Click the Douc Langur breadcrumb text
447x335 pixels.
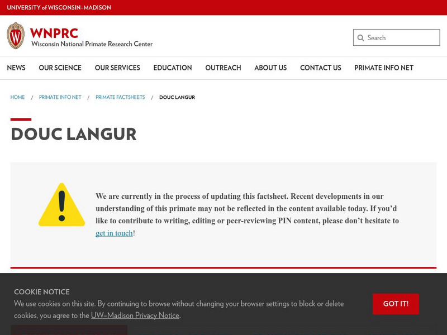pyautogui.click(x=177, y=97)
